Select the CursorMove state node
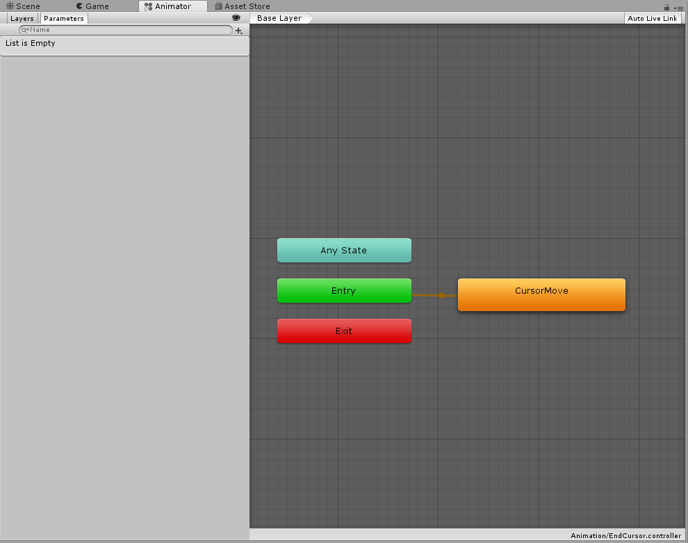 (541, 294)
